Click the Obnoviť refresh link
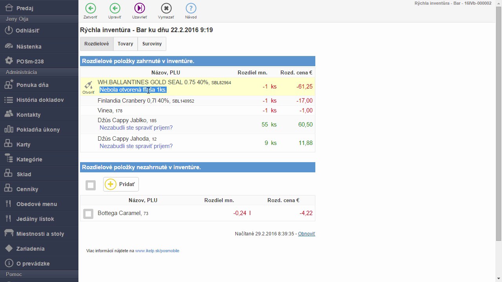502x282 pixels. [306, 233]
